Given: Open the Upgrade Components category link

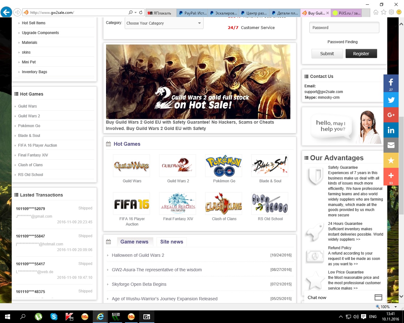Looking at the screenshot, I should click(40, 33).
